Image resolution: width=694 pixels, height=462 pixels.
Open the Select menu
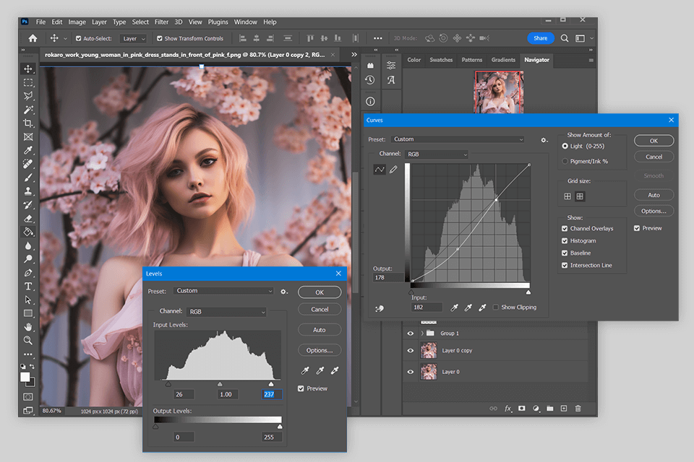140,22
